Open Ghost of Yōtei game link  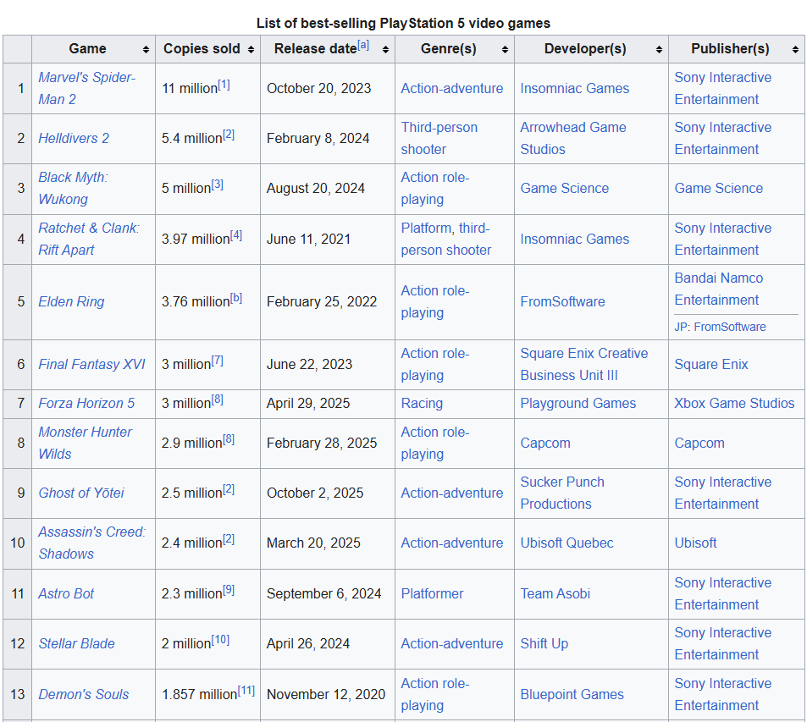click(81, 493)
